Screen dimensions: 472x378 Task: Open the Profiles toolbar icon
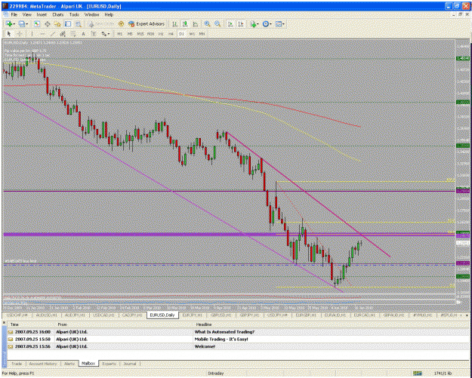(x=21, y=23)
